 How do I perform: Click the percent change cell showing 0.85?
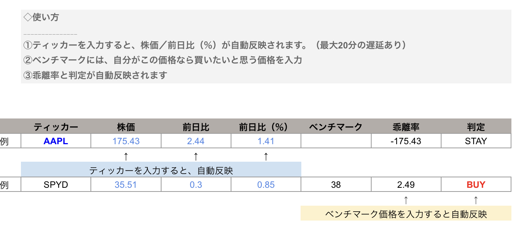pyautogui.click(x=266, y=184)
